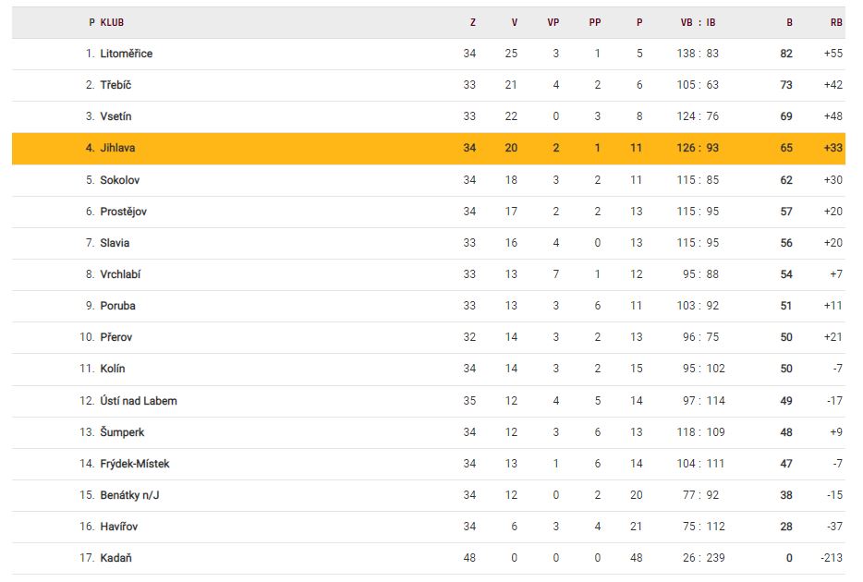Click the Frýdek-Místek club name
The width and height of the screenshot is (863, 582).
pyautogui.click(x=135, y=464)
